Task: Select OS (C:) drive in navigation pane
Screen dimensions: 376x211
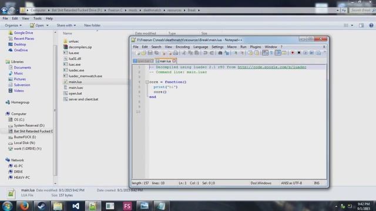Action: click(19, 120)
